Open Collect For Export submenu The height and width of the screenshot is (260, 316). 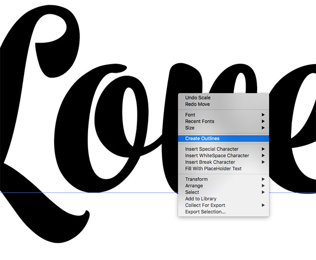206,205
